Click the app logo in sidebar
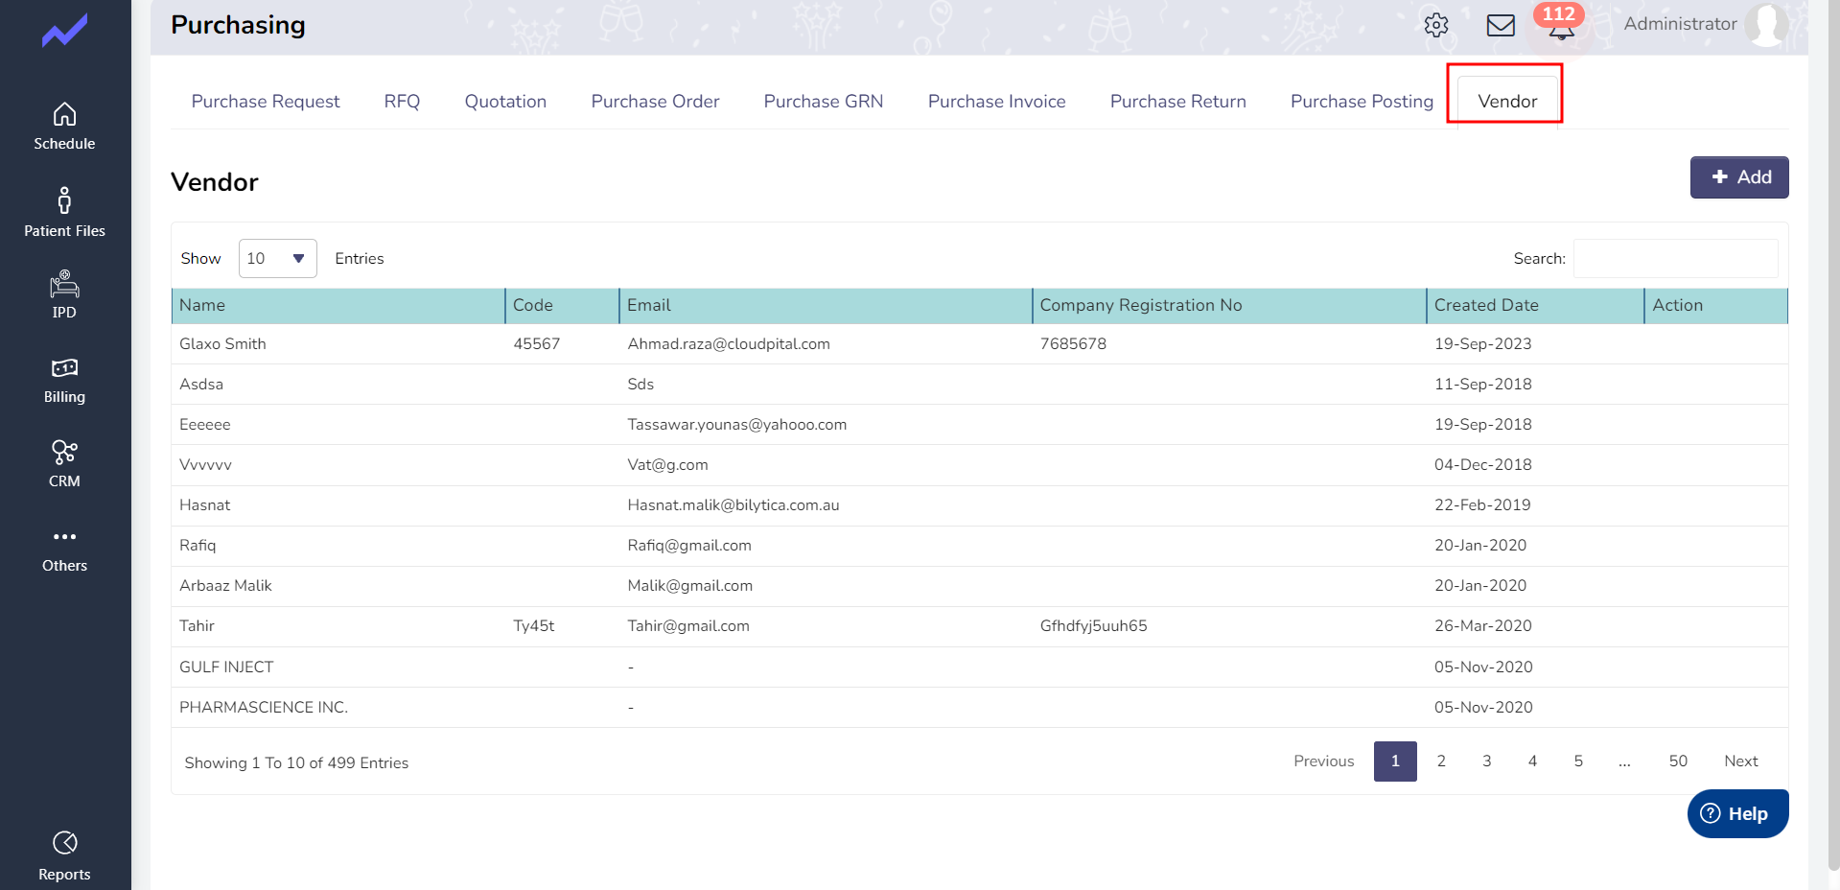 click(64, 31)
